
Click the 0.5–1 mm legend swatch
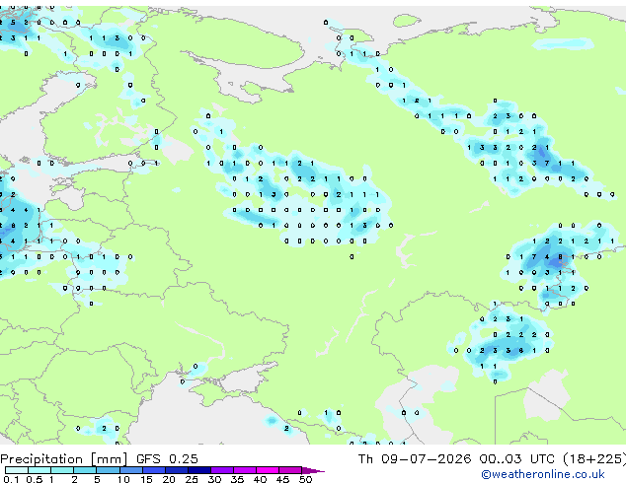pyautogui.click(x=39, y=470)
